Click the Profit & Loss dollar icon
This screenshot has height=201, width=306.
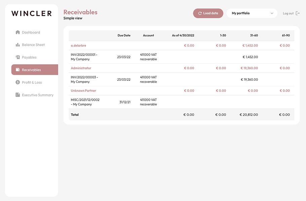point(17,82)
